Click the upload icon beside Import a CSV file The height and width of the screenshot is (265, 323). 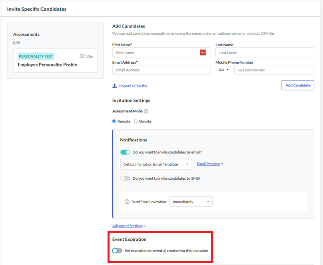115,86
